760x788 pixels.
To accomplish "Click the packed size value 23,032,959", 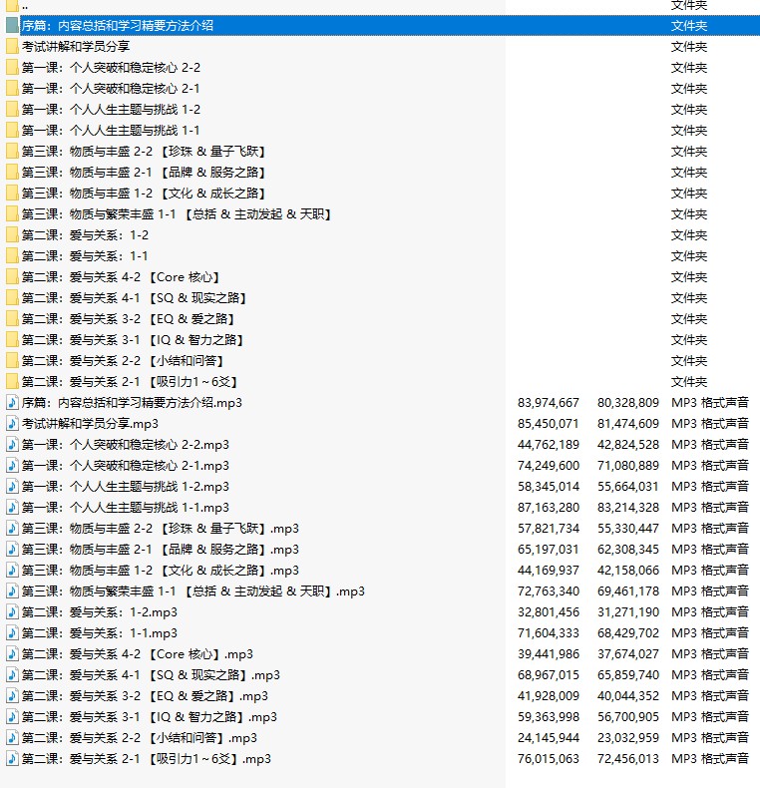I will click(628, 738).
